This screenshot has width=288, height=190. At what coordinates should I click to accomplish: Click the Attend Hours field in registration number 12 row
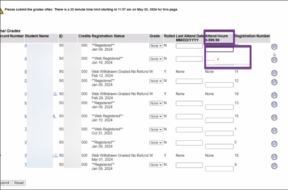pyautogui.click(x=219, y=85)
